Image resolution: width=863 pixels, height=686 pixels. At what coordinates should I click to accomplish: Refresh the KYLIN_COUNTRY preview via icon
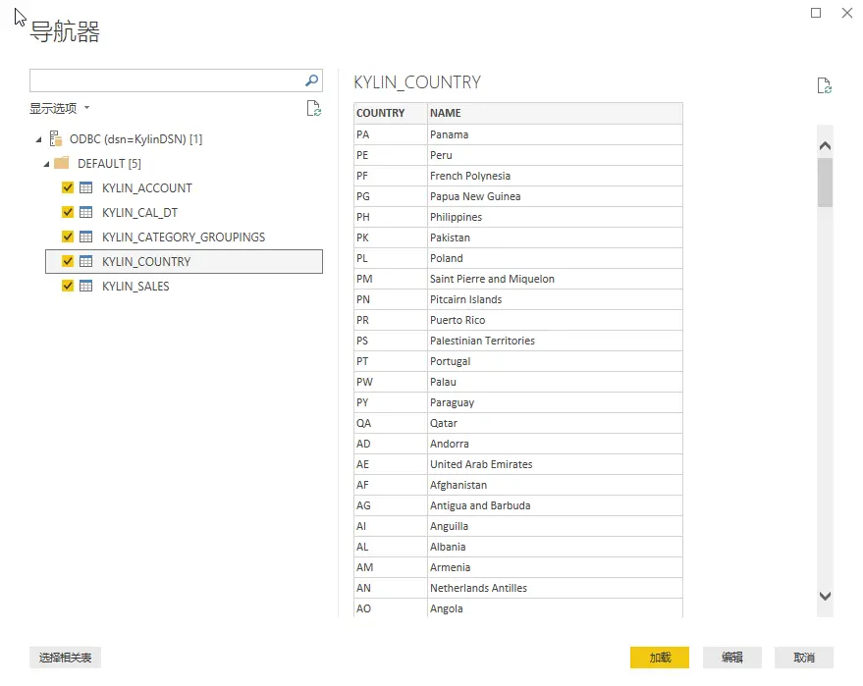click(x=824, y=85)
